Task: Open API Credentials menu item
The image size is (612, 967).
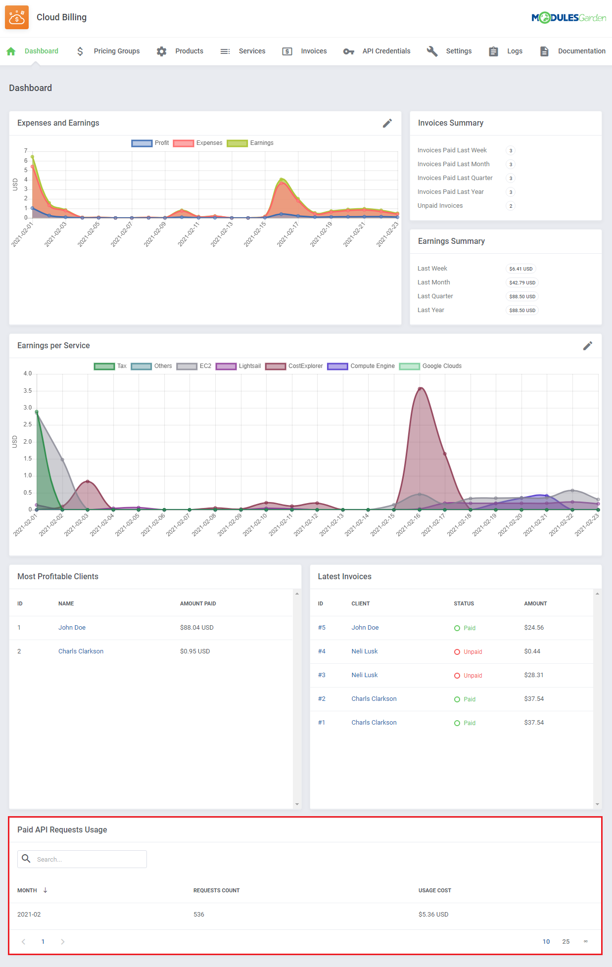Action: tap(386, 51)
